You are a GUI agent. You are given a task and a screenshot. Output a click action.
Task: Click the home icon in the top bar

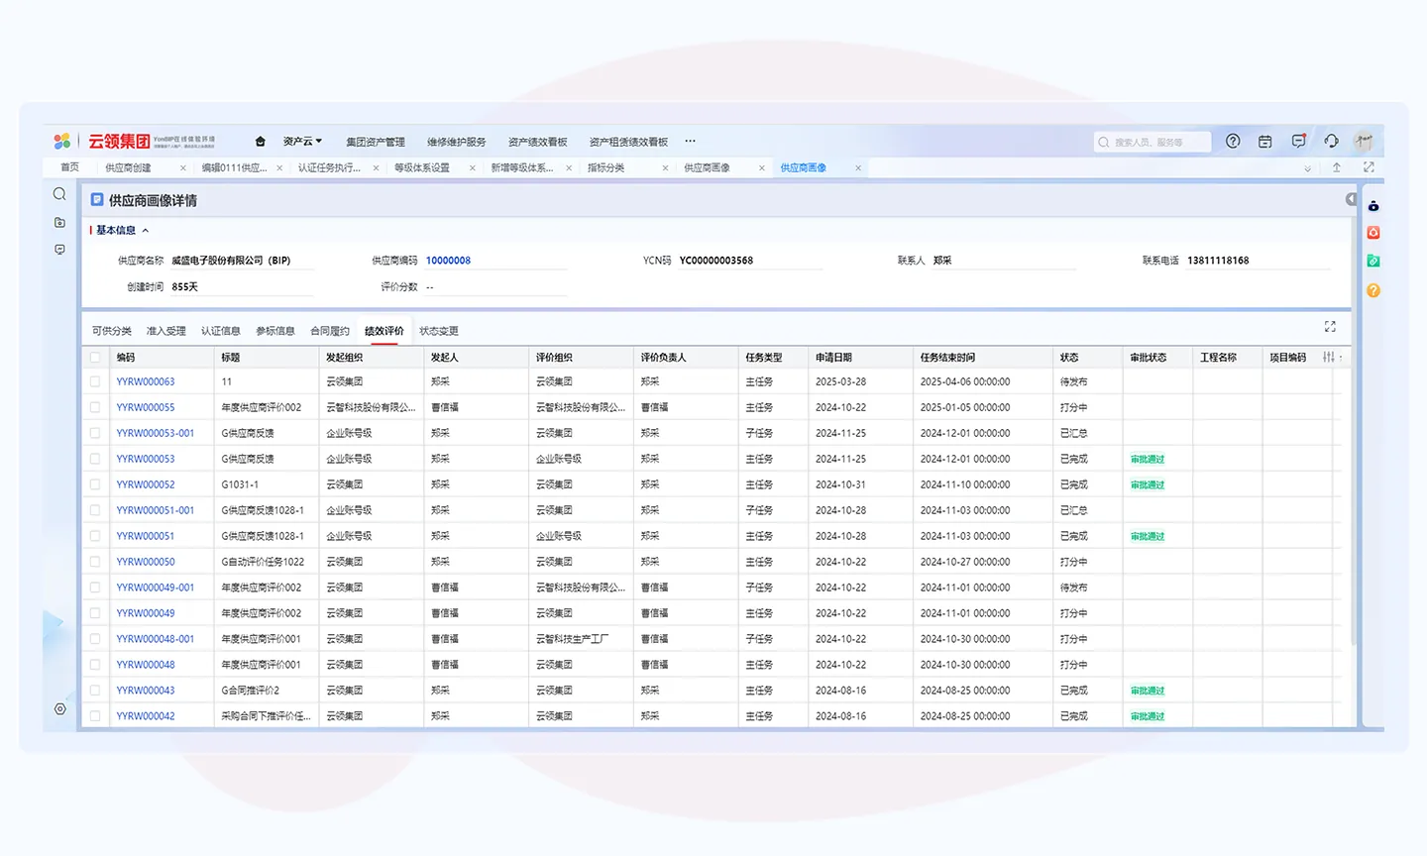(x=260, y=142)
